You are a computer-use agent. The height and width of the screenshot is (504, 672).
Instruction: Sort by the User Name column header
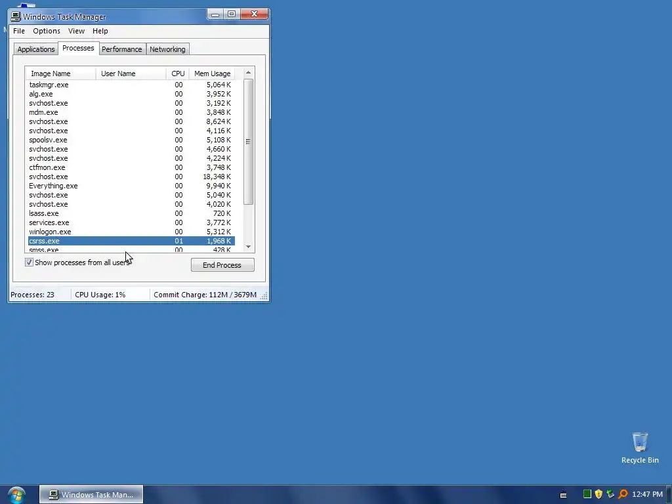[x=131, y=73]
